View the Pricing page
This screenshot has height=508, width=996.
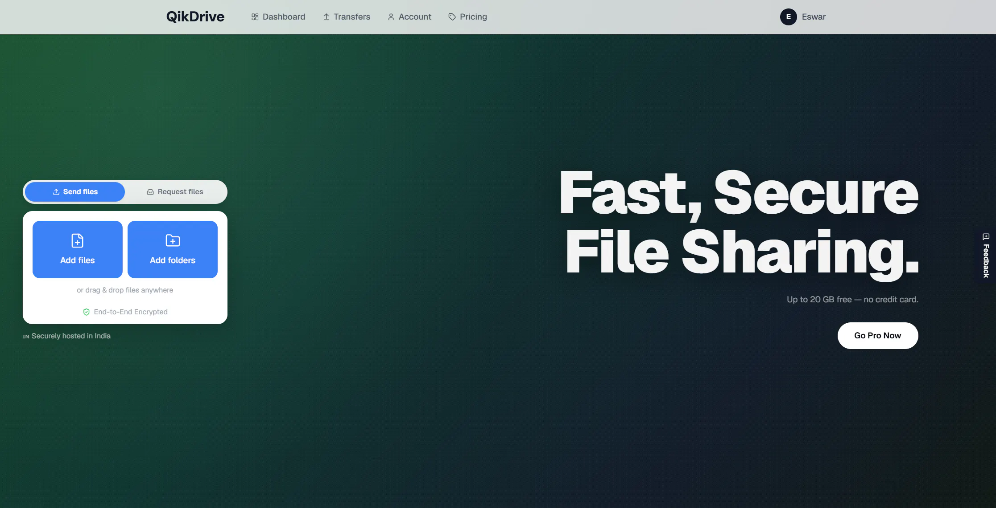coord(467,17)
